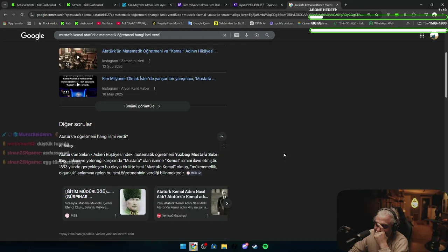Open Discord from the taskbar
Image resolution: width=448 pixels, height=252 pixels.
(x=245, y=246)
